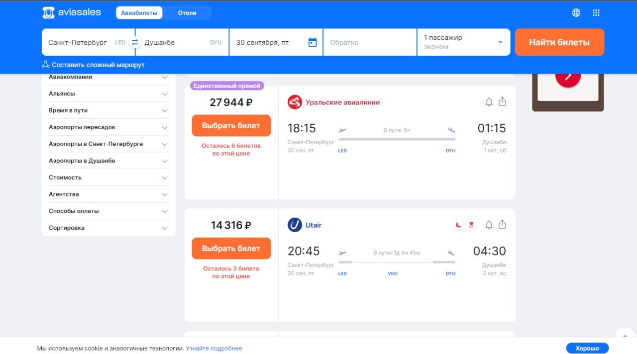Choose the 14 316 ₽ Utair ticket
The height and width of the screenshot is (354, 637).
[x=231, y=249]
